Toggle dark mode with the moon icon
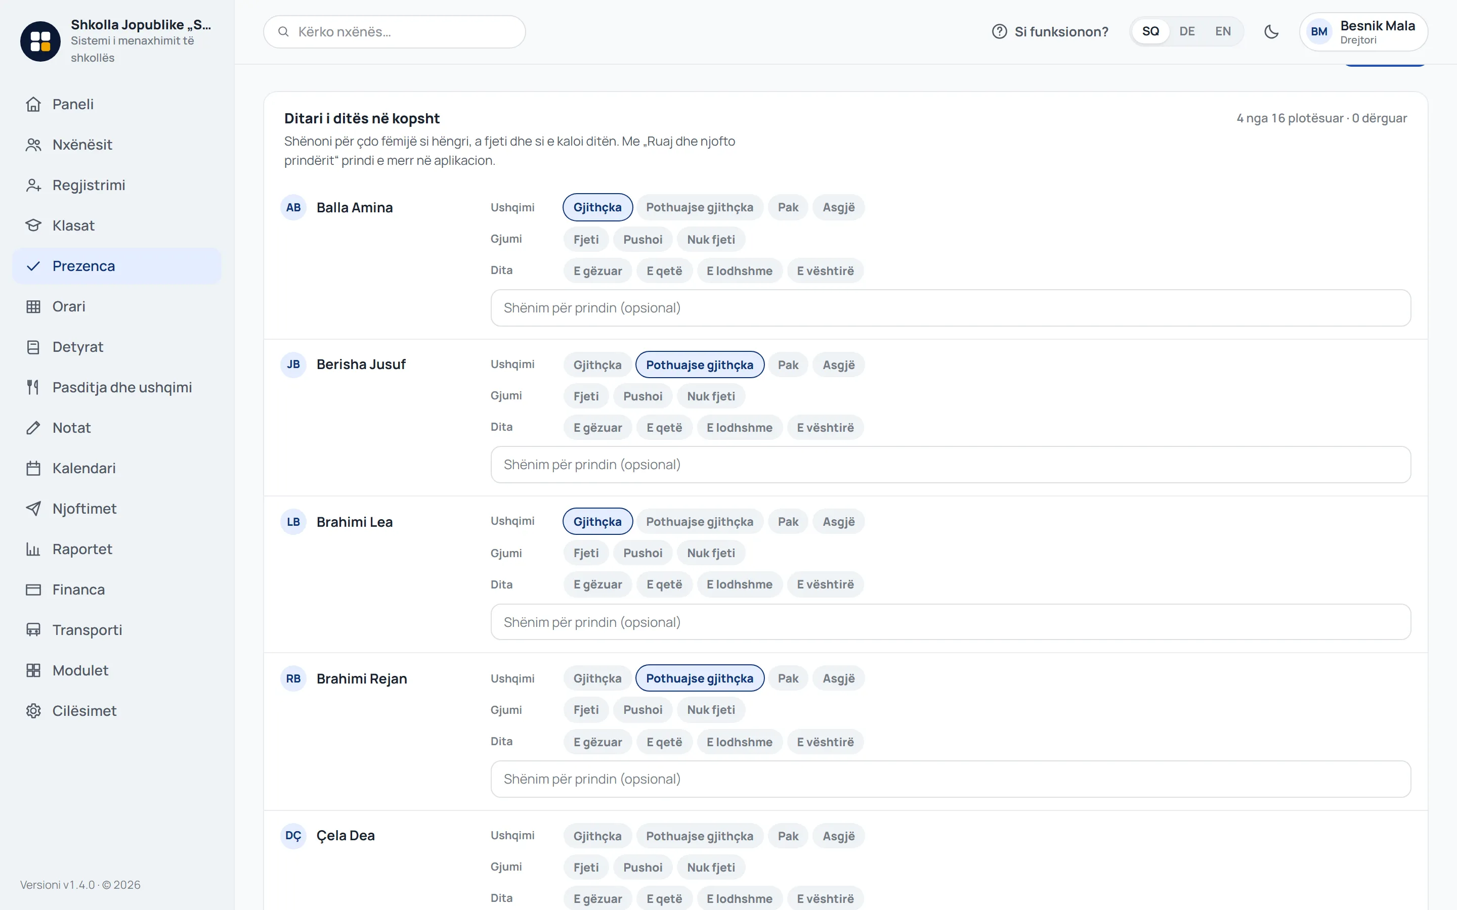The width and height of the screenshot is (1457, 910). click(x=1271, y=31)
